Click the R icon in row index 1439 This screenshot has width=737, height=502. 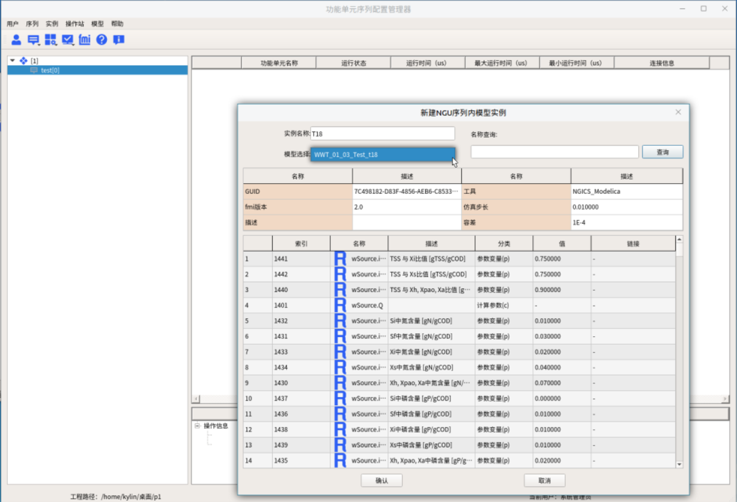coord(340,445)
